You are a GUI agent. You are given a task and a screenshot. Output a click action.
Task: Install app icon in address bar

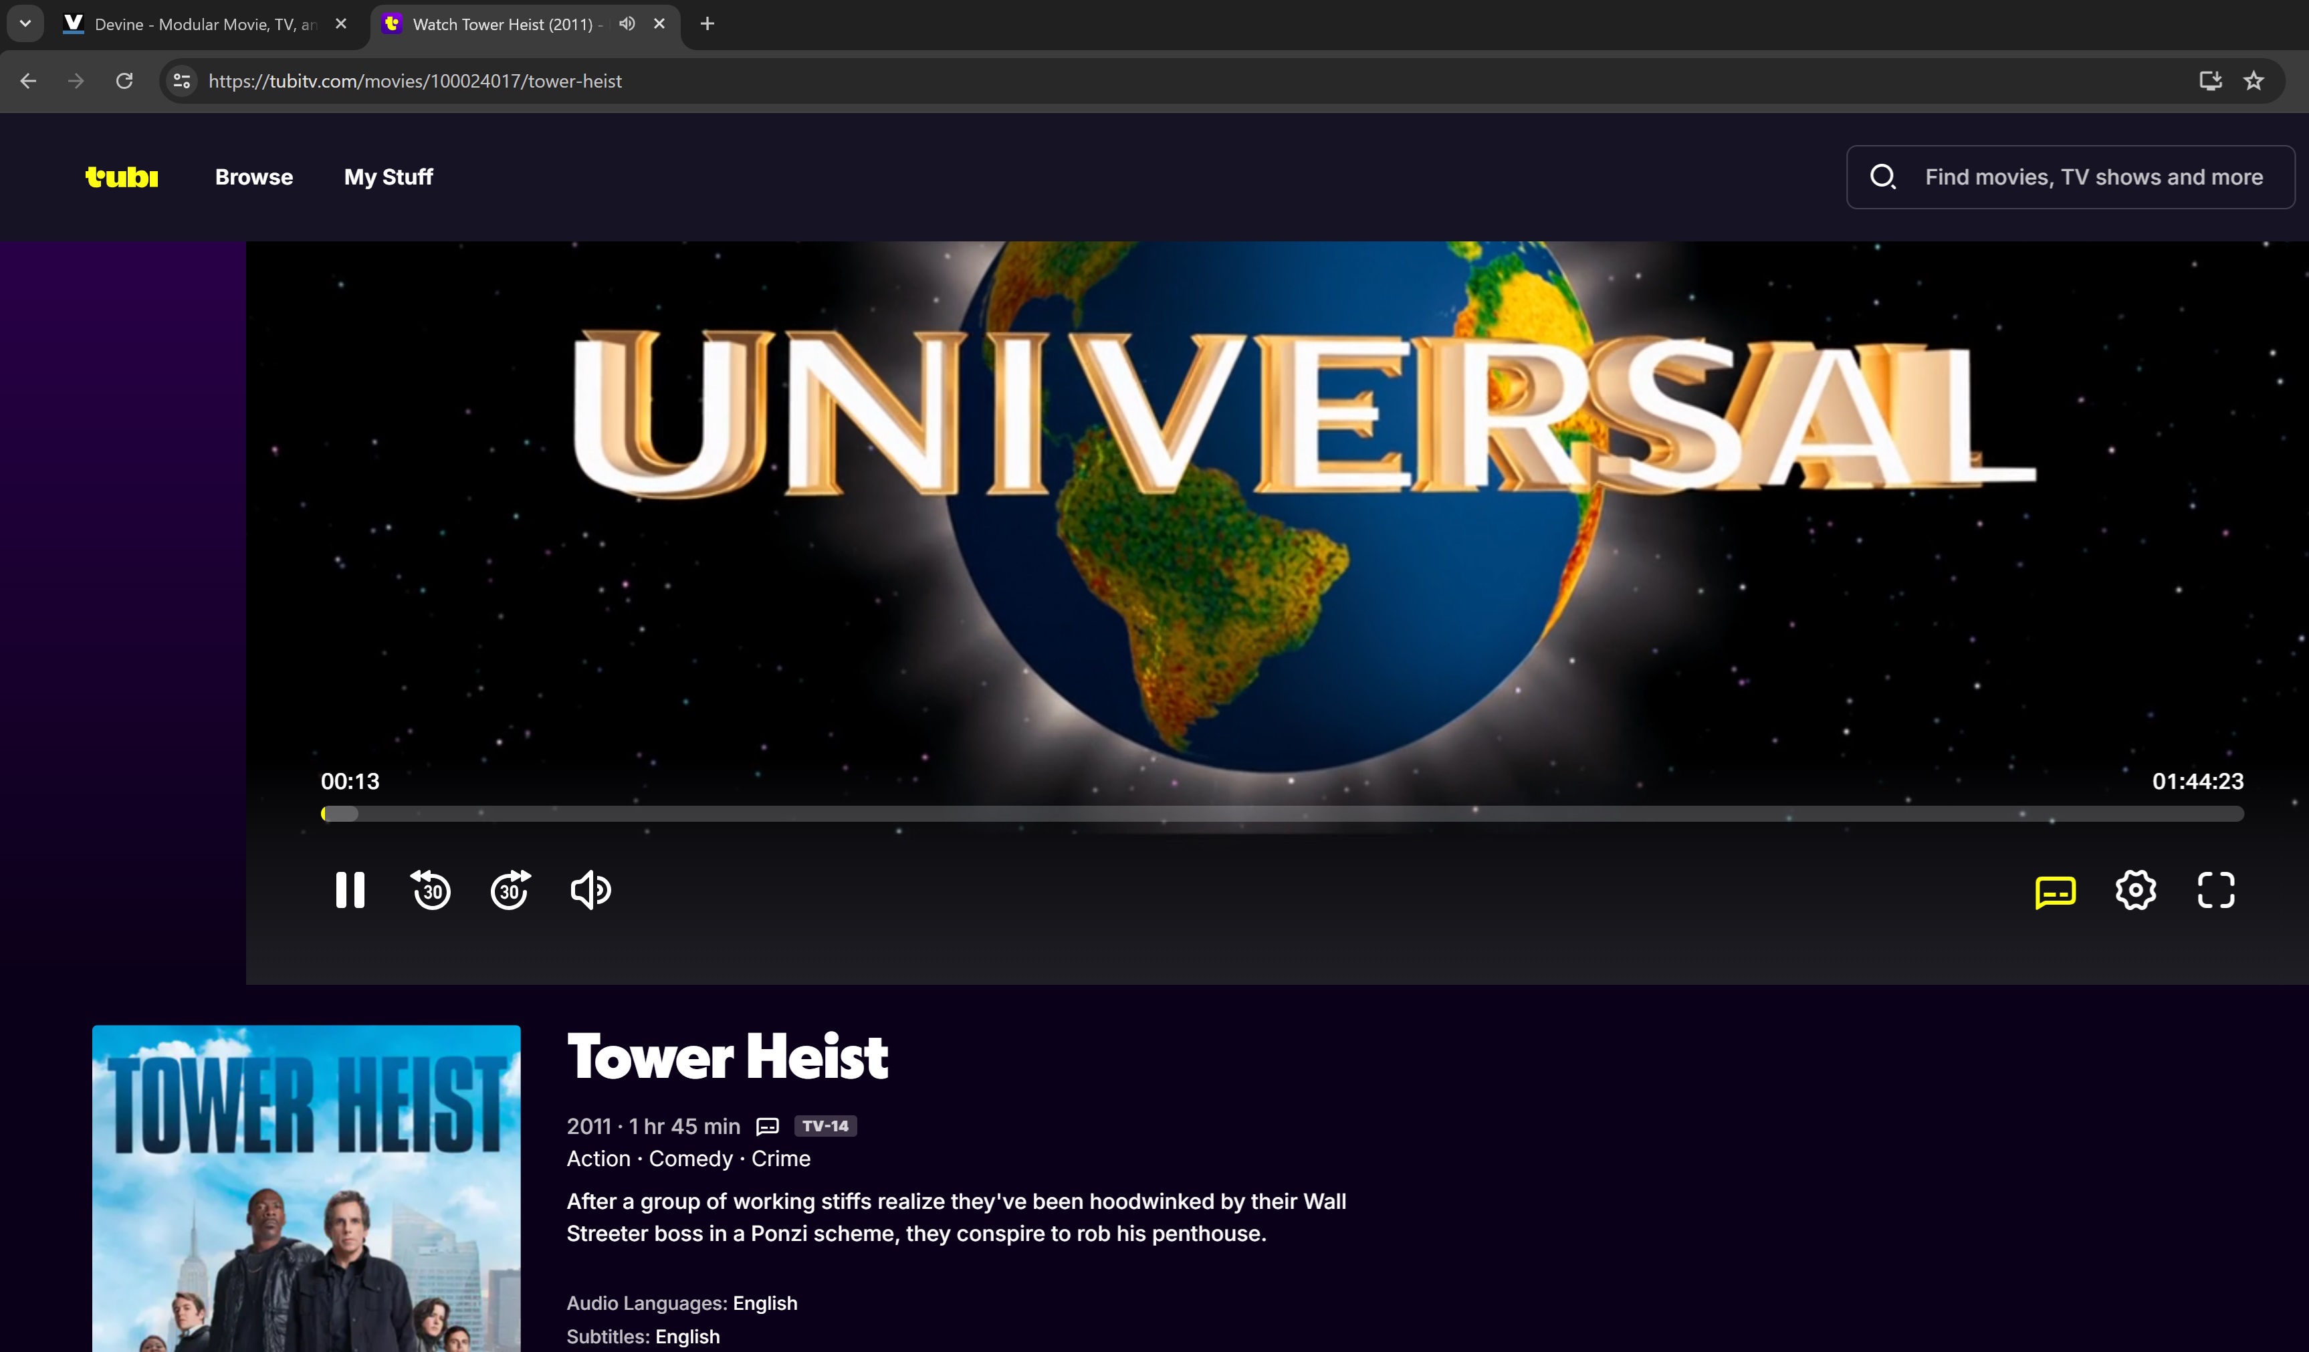[2210, 81]
